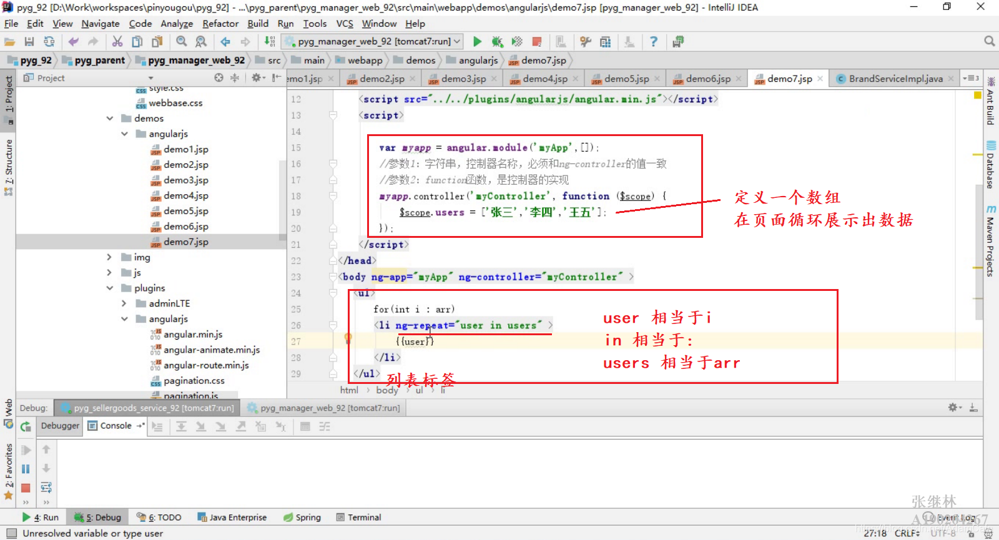
Task: Click the intention light bulb on line 27
Action: [348, 338]
